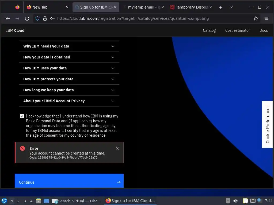The image size is (274, 205).
Task: Close the Sign up for IBM Cloud tab
Action: (x=115, y=7)
